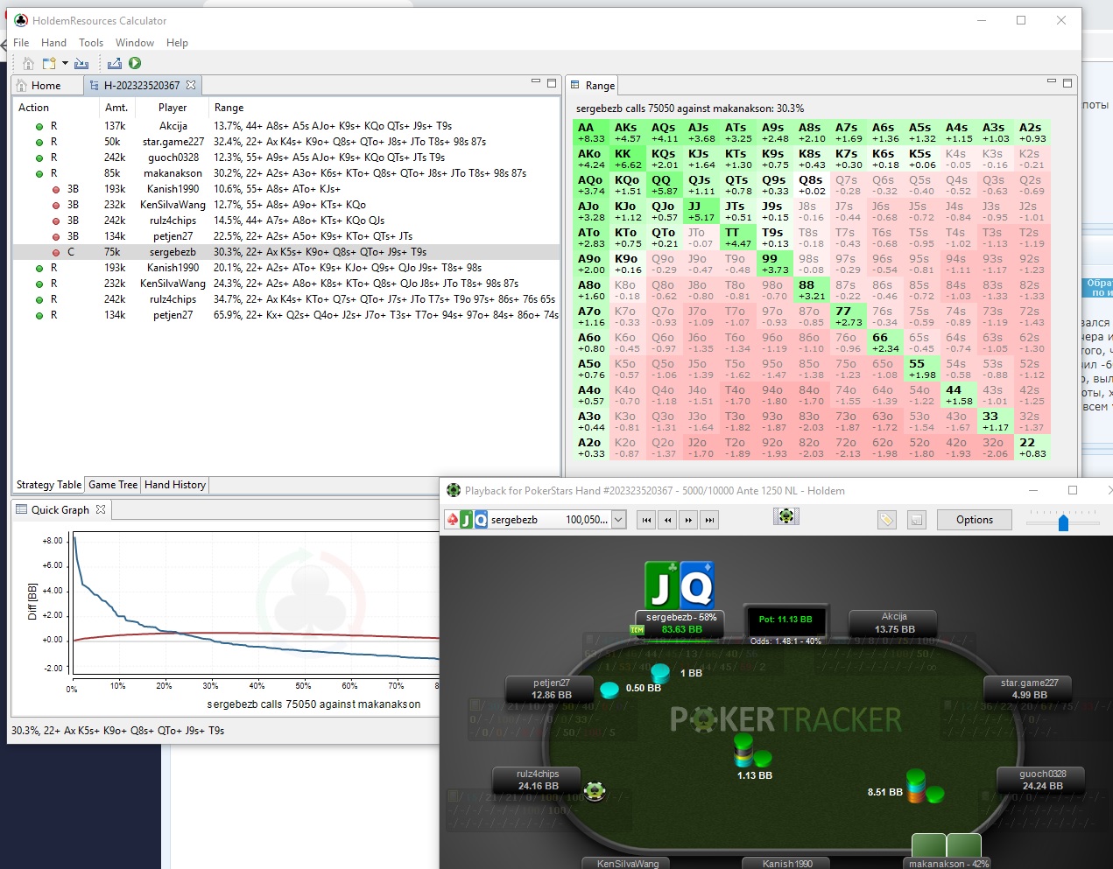Select the guoch0328 raise 242k row

(285, 158)
